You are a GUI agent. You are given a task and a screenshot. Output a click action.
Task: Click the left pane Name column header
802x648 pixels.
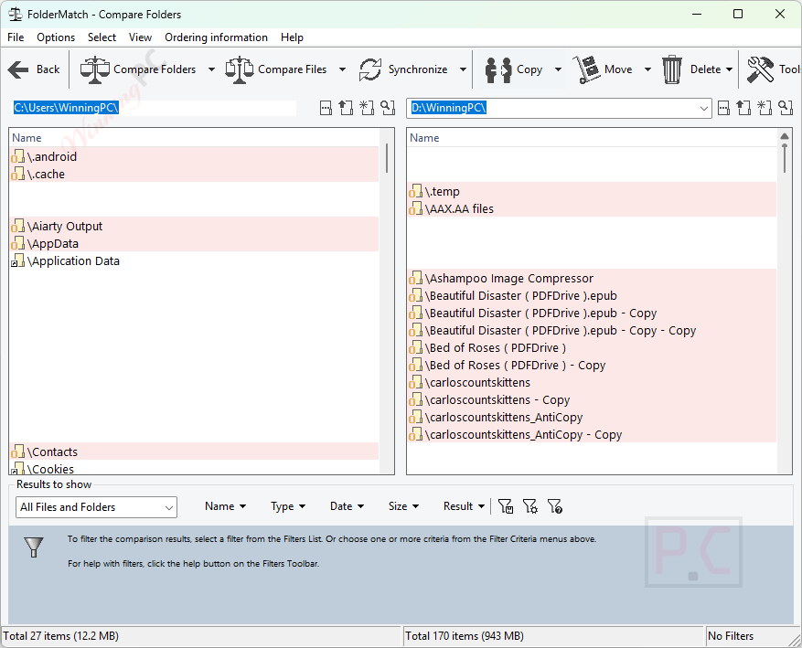tap(195, 138)
